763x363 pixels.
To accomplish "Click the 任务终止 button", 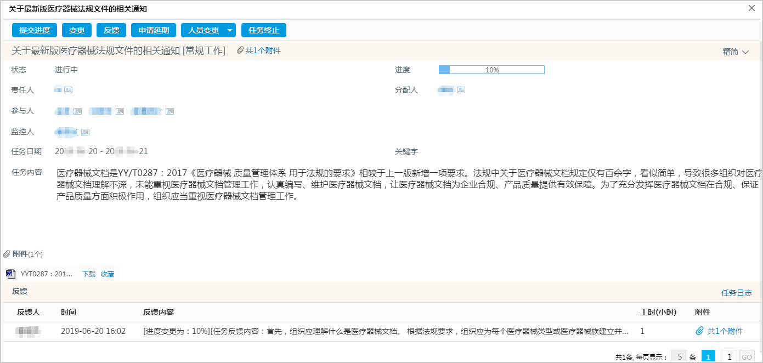I will click(x=263, y=30).
